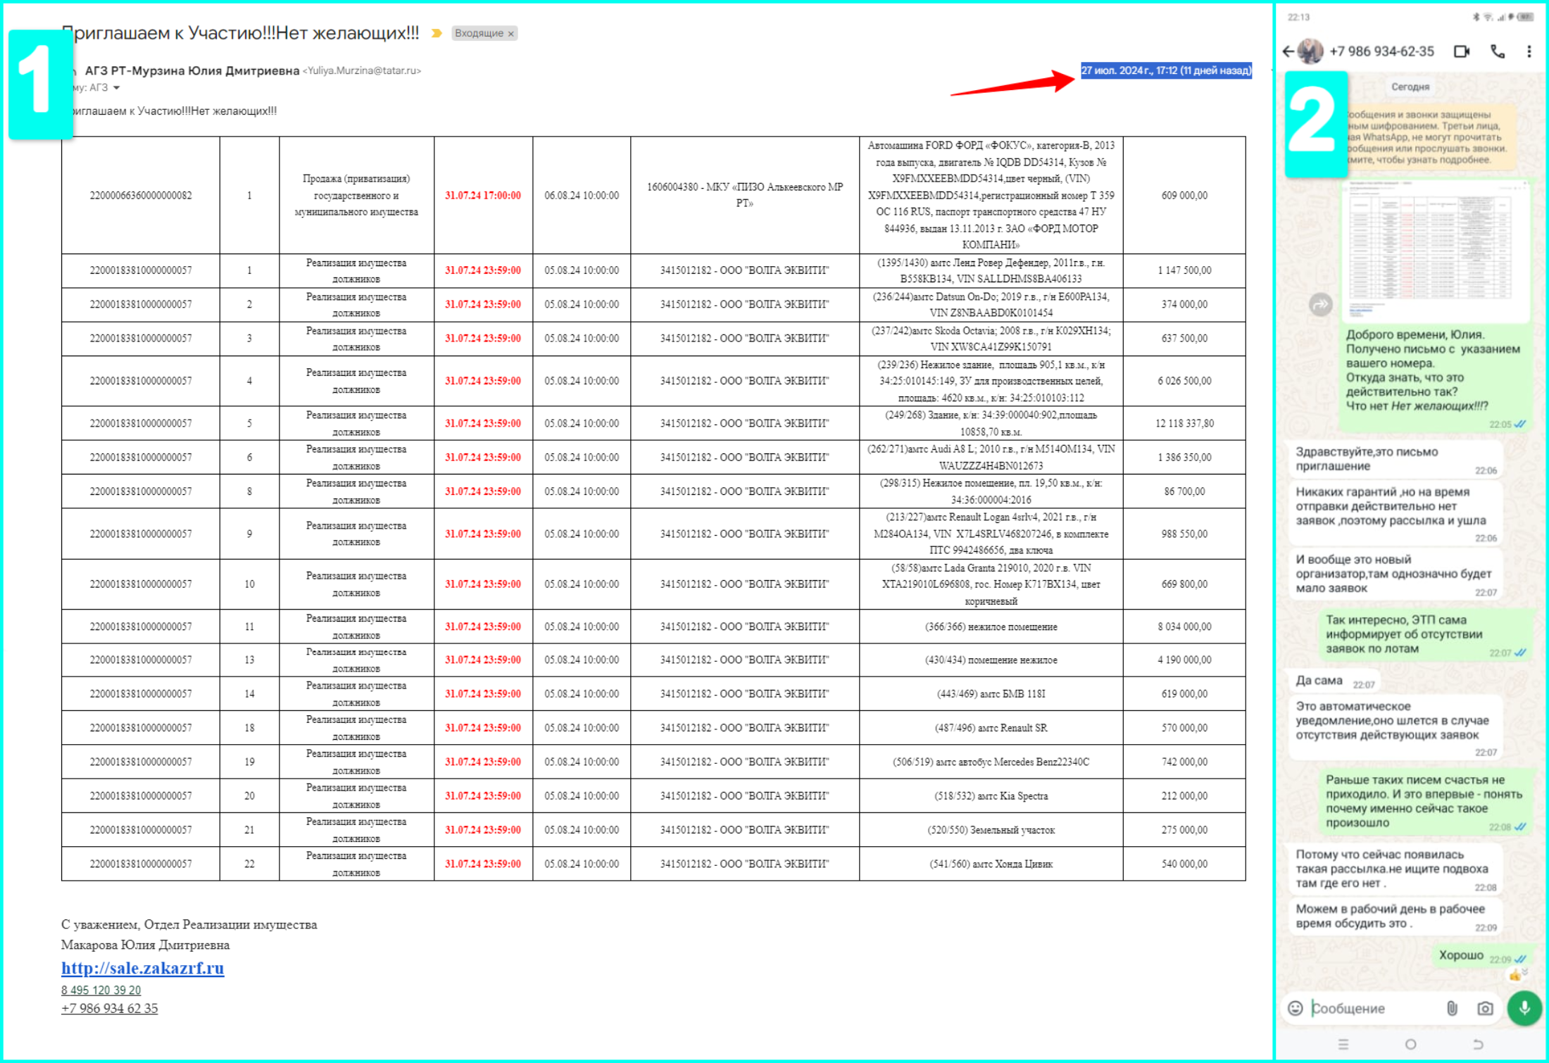
Task: Click price cell 8 034 000,00
Action: coord(1184,627)
